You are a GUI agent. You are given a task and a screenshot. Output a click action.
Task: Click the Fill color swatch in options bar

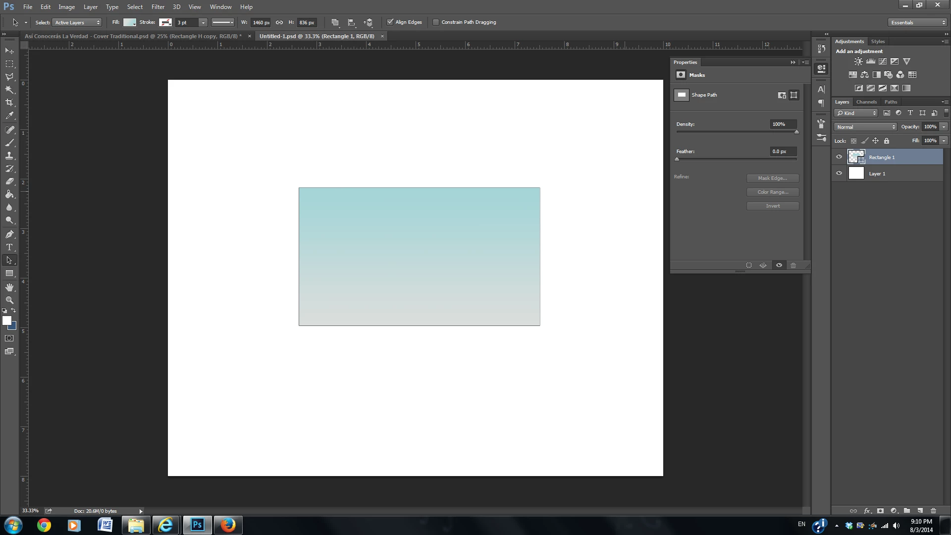pyautogui.click(x=130, y=22)
